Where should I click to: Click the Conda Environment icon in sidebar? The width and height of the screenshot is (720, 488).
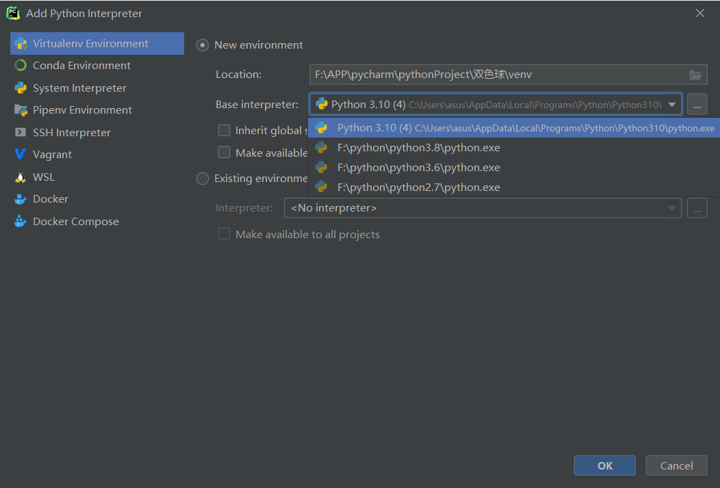click(x=21, y=66)
